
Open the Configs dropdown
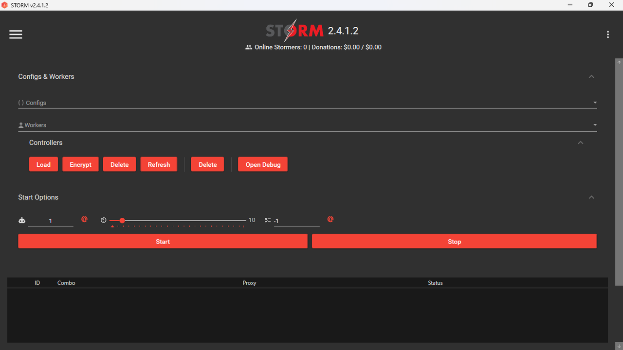[308, 103]
